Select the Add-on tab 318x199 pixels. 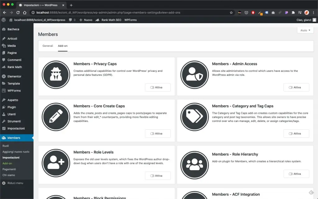click(63, 46)
